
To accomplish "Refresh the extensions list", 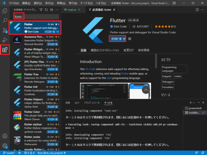I will point(46,10).
